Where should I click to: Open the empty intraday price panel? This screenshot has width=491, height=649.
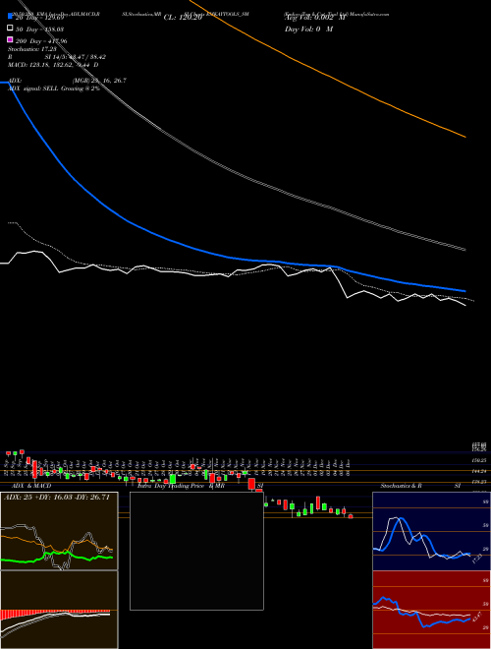(196, 551)
